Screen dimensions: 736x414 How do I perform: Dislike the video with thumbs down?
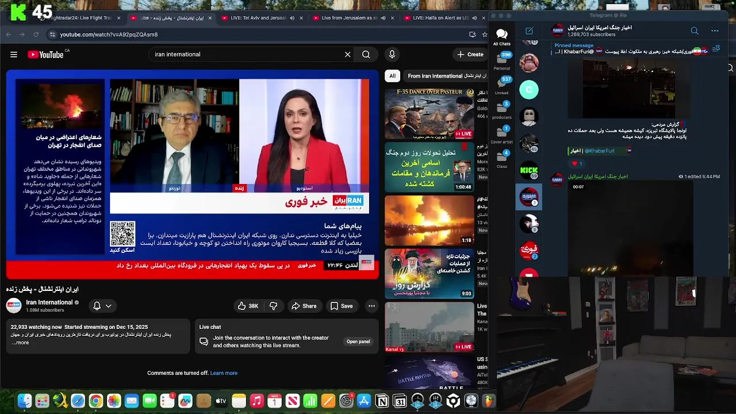click(274, 306)
